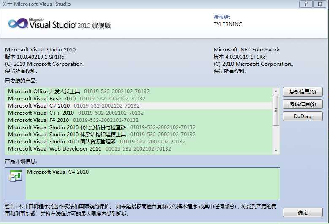Click the product list scrollbar thumb
Viewport: 329px width, 224px height.
point(276,110)
